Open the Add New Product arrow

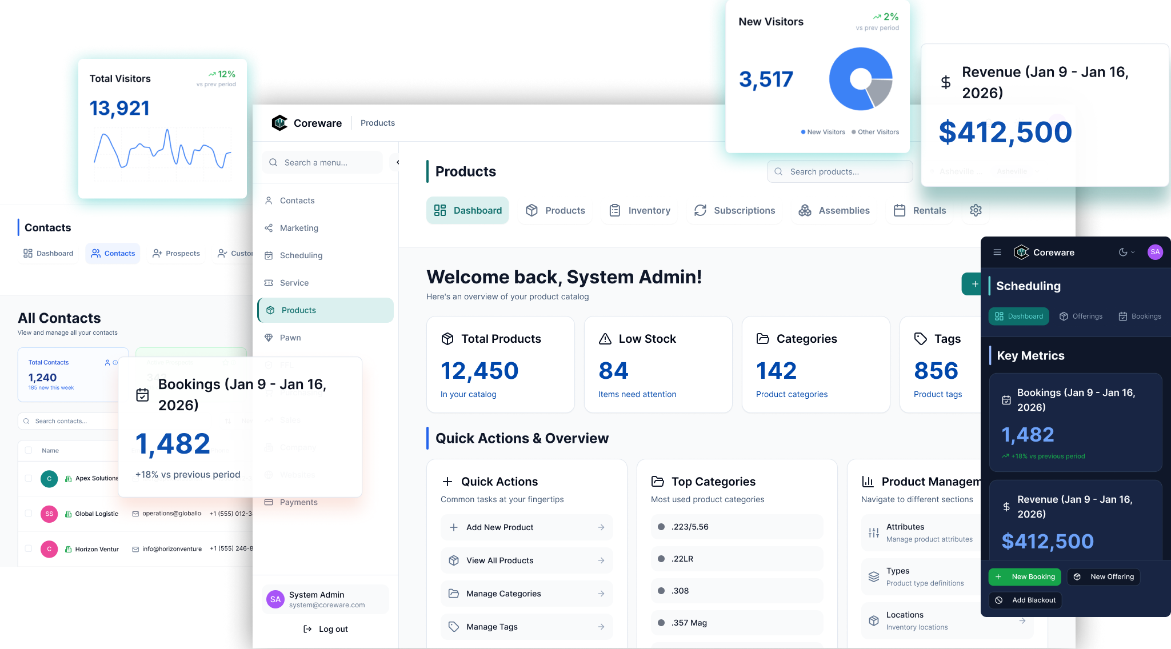601,527
